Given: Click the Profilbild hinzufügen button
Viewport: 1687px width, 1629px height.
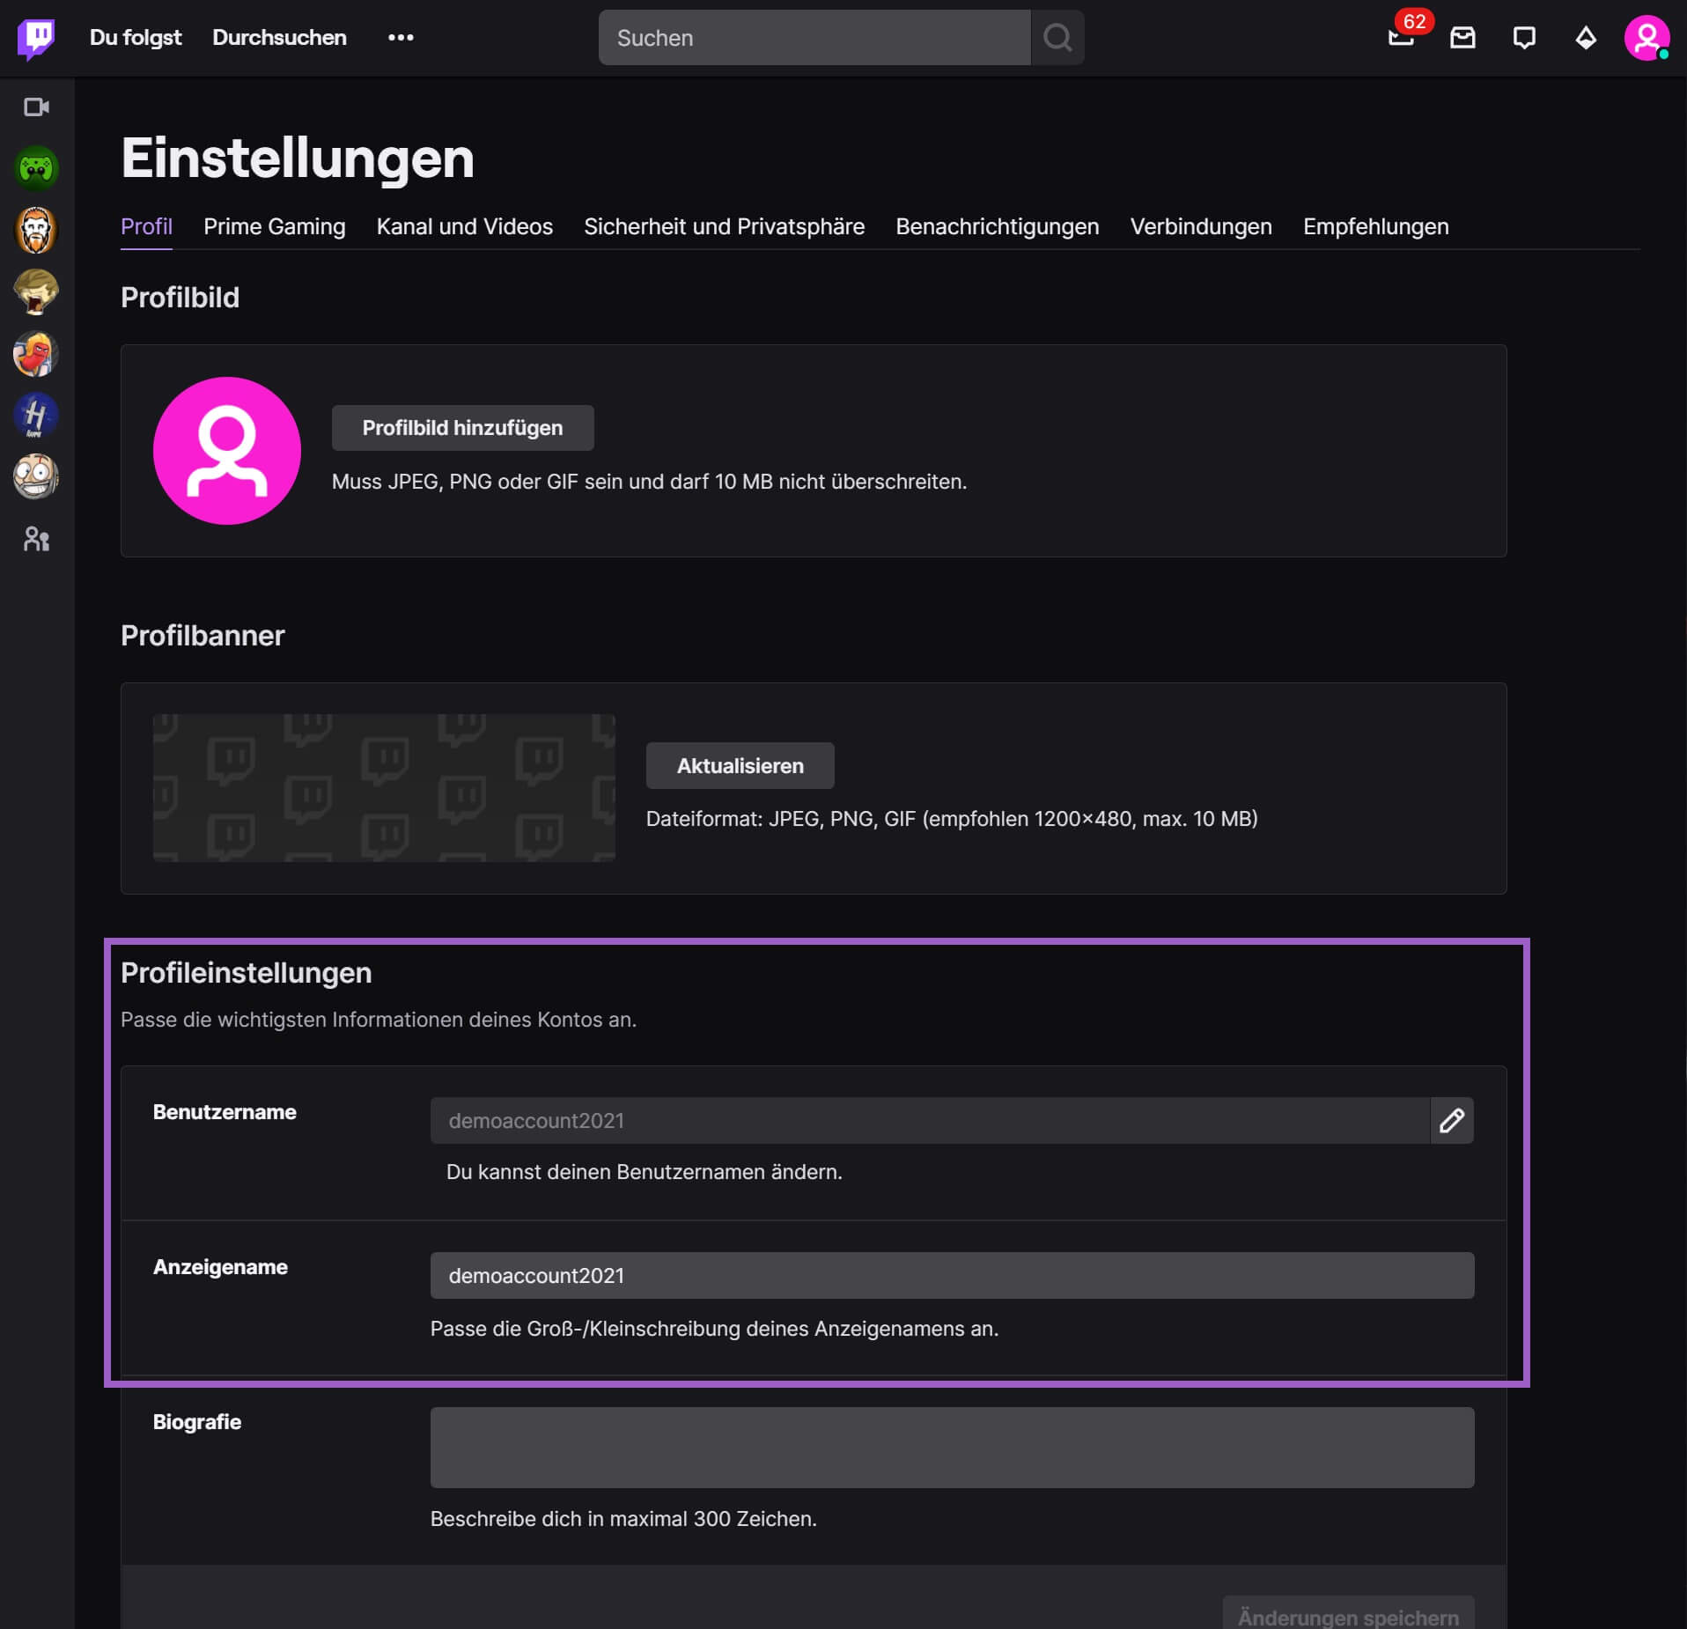Looking at the screenshot, I should (462, 427).
